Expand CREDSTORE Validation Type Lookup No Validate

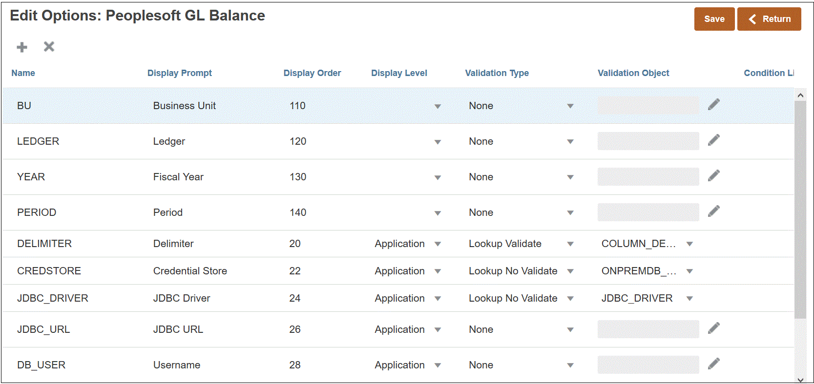click(x=570, y=271)
